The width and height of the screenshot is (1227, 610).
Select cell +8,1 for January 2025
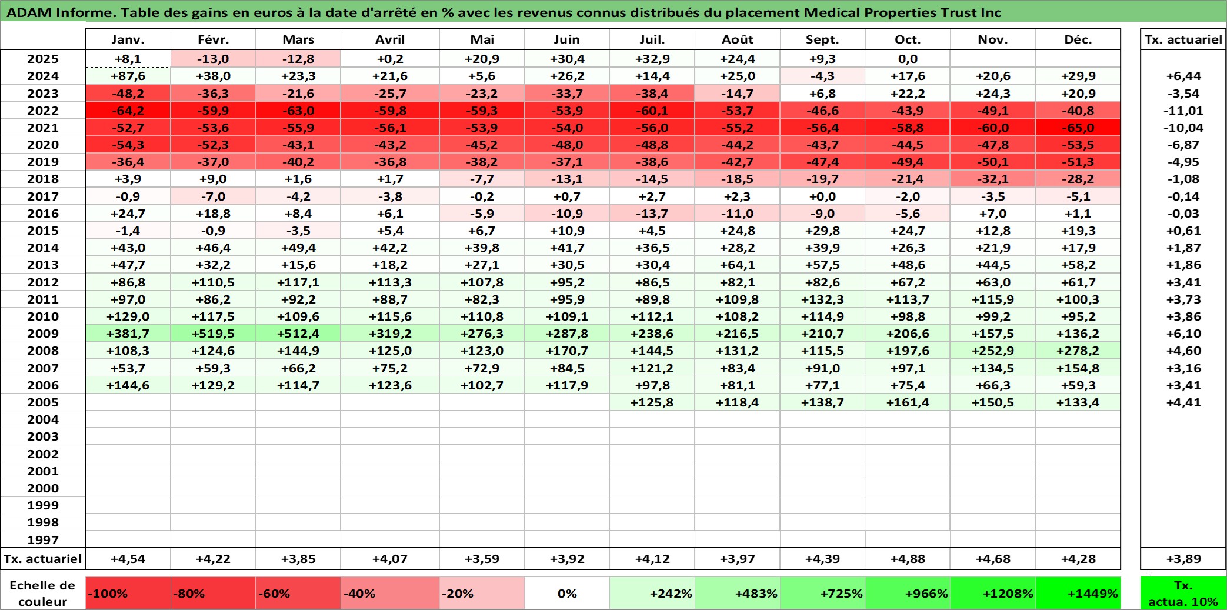point(128,59)
